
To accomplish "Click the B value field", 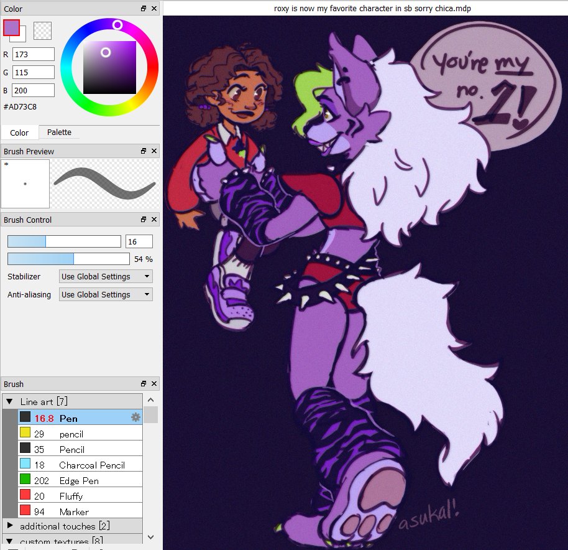I will tap(34, 90).
